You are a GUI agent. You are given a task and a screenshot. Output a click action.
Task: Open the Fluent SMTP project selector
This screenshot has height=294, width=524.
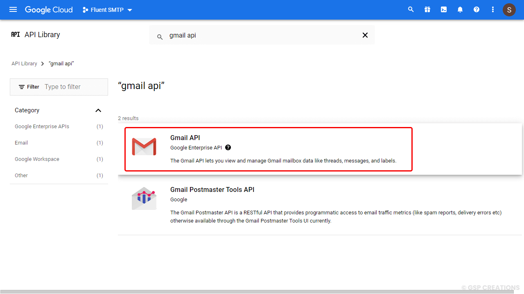107,9
